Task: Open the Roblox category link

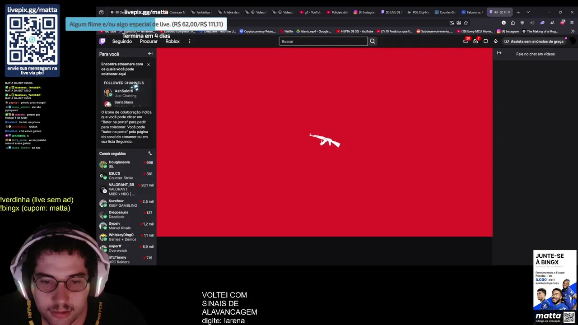Action: (x=172, y=42)
